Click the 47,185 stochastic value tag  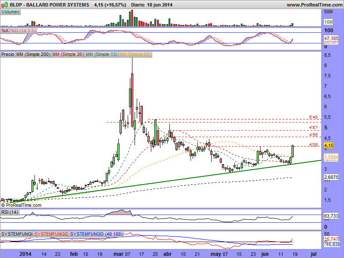pos(331,38)
